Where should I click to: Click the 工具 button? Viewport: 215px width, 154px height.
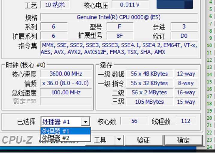point(100,140)
